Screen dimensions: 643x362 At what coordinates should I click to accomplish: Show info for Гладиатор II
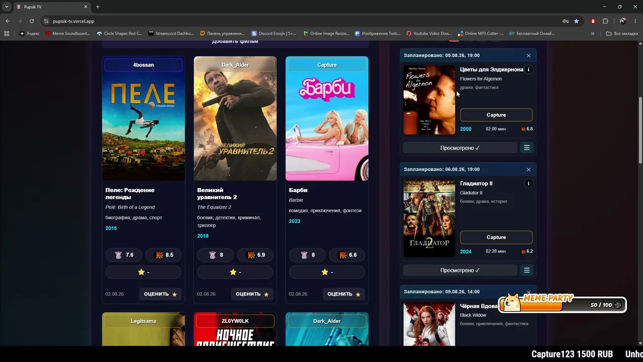click(528, 184)
